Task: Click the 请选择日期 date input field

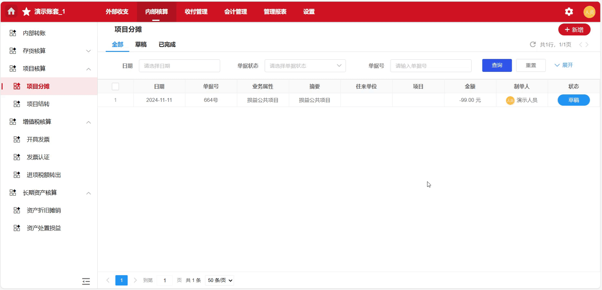Action: coord(180,65)
